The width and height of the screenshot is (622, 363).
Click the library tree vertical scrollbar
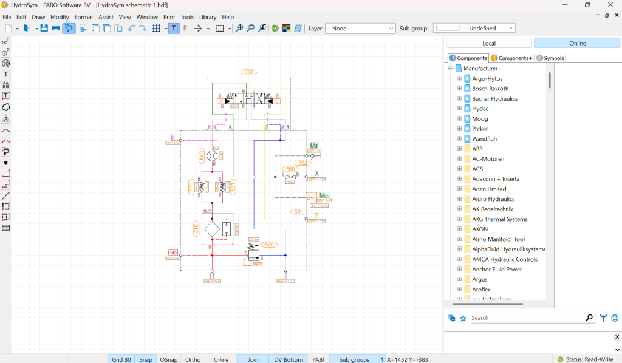(550, 80)
